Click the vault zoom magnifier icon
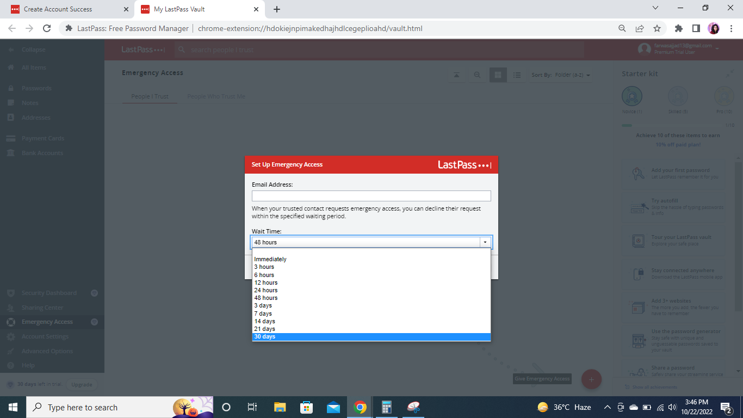743x418 pixels. coord(477,75)
